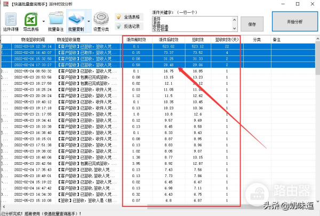Click the 分类 column header
The width and height of the screenshot is (320, 216).
click(257, 39)
